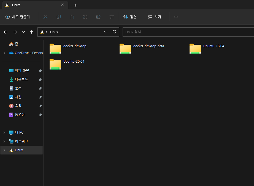Screen dimensions: 254x186
Task: Open 다운로드 (Downloads) in sidebar
Action: pos(18,79)
